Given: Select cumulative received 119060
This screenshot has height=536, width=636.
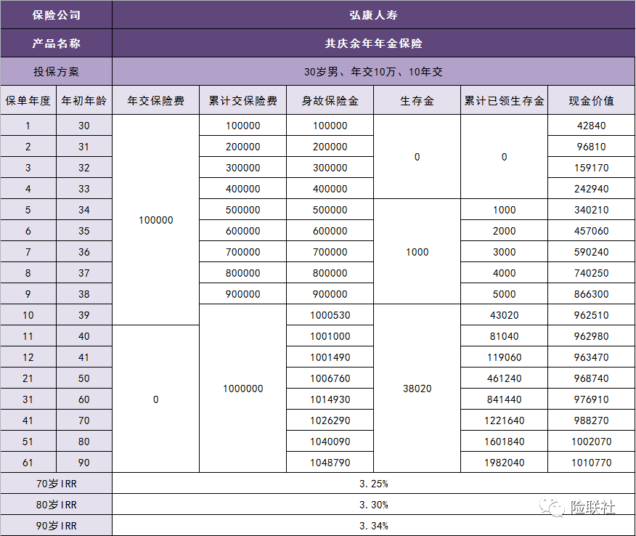Looking at the screenshot, I should (504, 357).
